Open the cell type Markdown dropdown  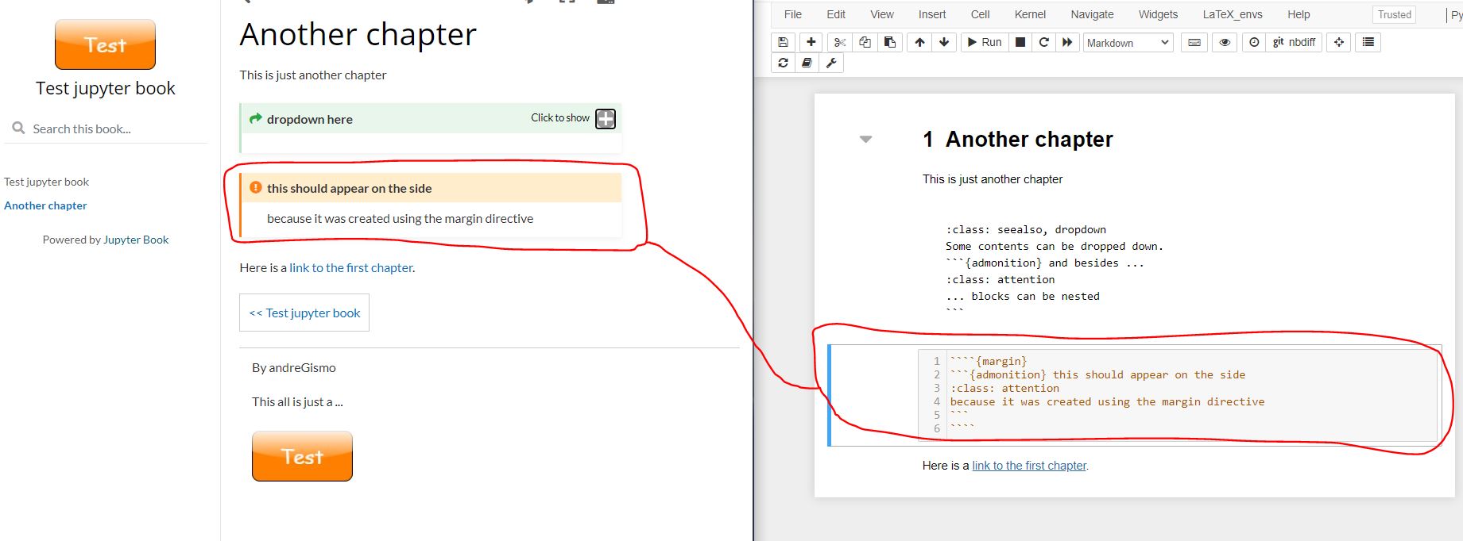coord(1128,43)
